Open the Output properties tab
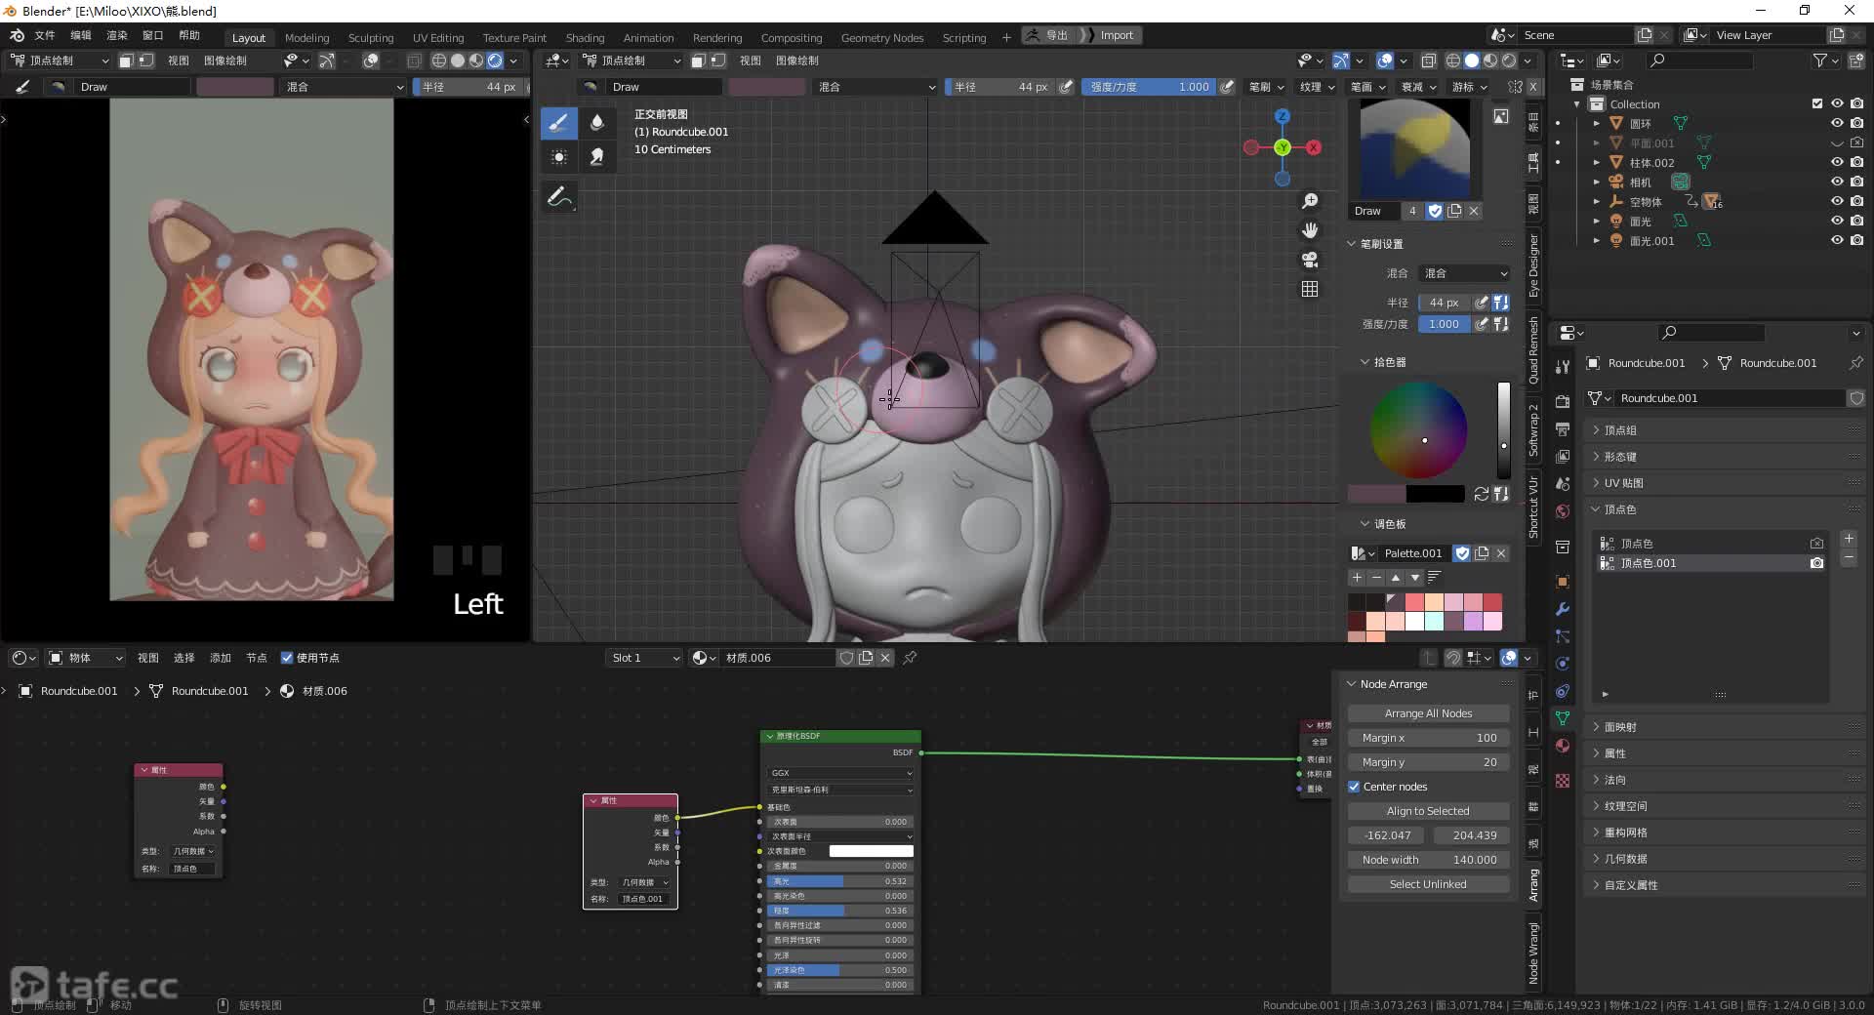The width and height of the screenshot is (1874, 1015). pos(1563,428)
